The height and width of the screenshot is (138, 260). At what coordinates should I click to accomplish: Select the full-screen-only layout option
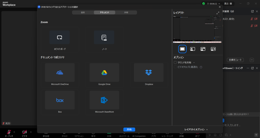(182, 49)
